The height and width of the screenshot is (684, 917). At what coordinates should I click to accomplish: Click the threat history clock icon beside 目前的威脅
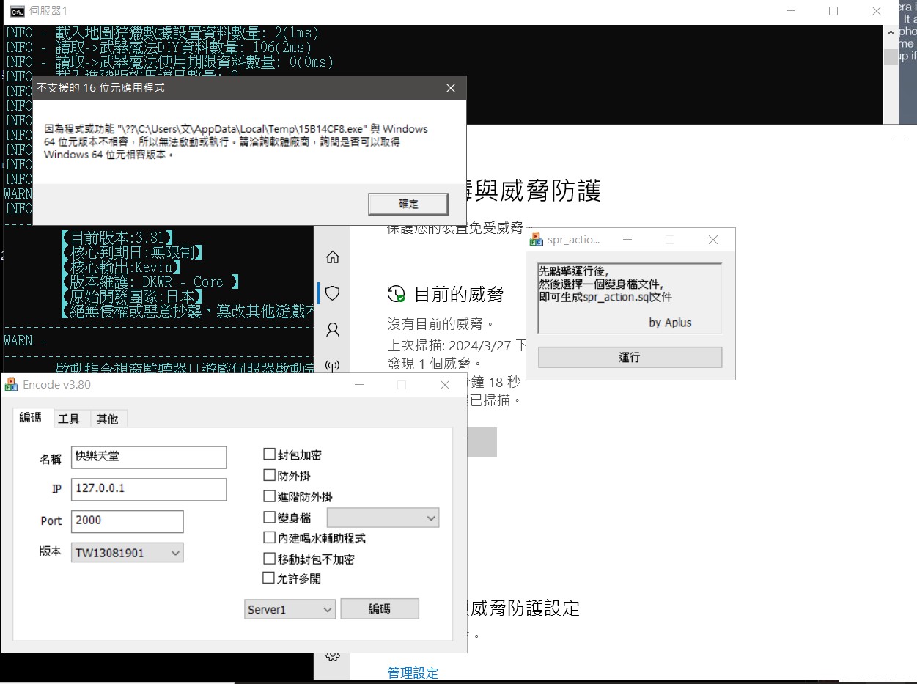pyautogui.click(x=397, y=294)
